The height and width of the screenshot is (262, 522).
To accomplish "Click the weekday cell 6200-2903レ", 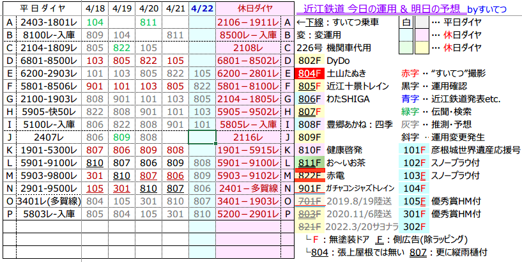I will (x=49, y=73).
